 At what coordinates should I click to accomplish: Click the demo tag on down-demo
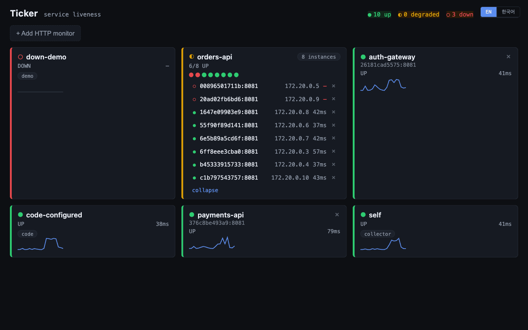(27, 76)
